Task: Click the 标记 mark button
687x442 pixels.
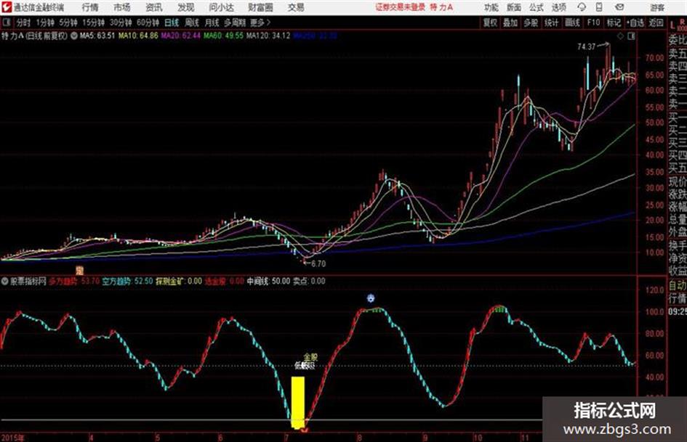Action: click(x=614, y=22)
